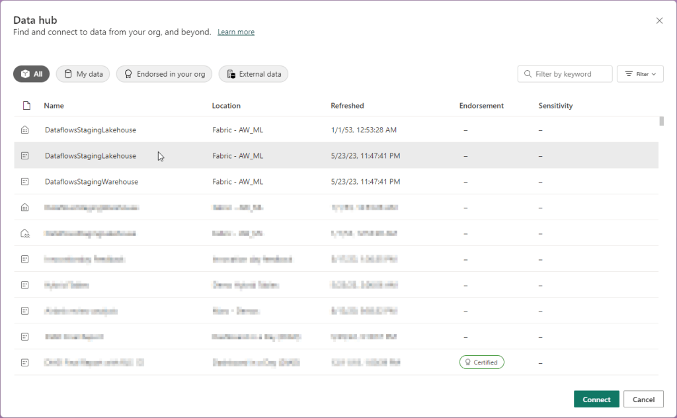
Task: Select the All filter pill
Action: (x=31, y=74)
